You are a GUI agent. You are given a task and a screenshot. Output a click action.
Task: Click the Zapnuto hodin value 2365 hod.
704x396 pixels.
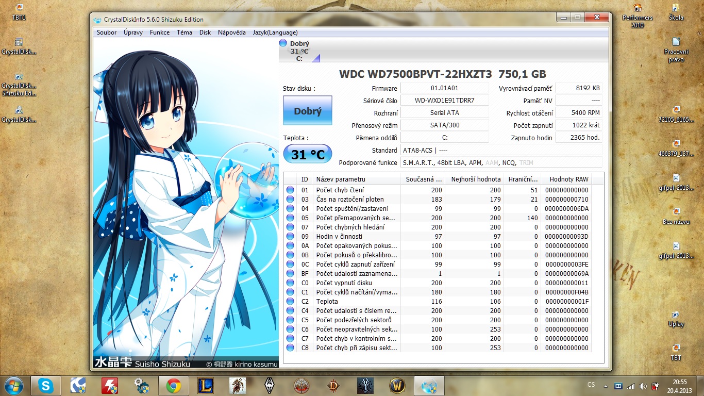coord(579,138)
